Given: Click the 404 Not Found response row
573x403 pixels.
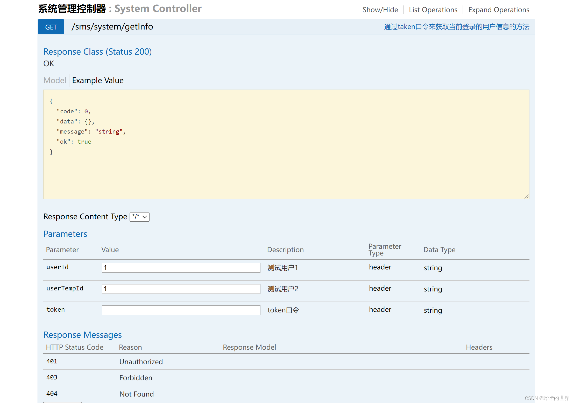Looking at the screenshot, I should click(136, 394).
